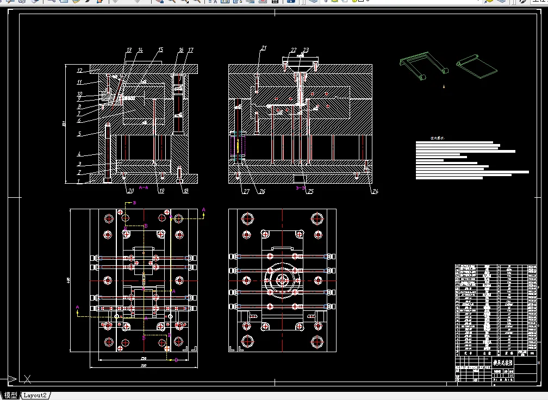Click part balloon number 14
The height and width of the screenshot is (400, 548).
click(140, 50)
